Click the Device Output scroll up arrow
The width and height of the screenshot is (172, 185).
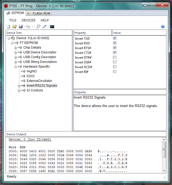click(164, 140)
